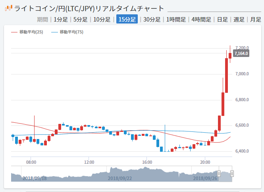The height and width of the screenshot is (192, 264).
Task: Choose the 10分足 chart interval
Action: click(x=102, y=20)
